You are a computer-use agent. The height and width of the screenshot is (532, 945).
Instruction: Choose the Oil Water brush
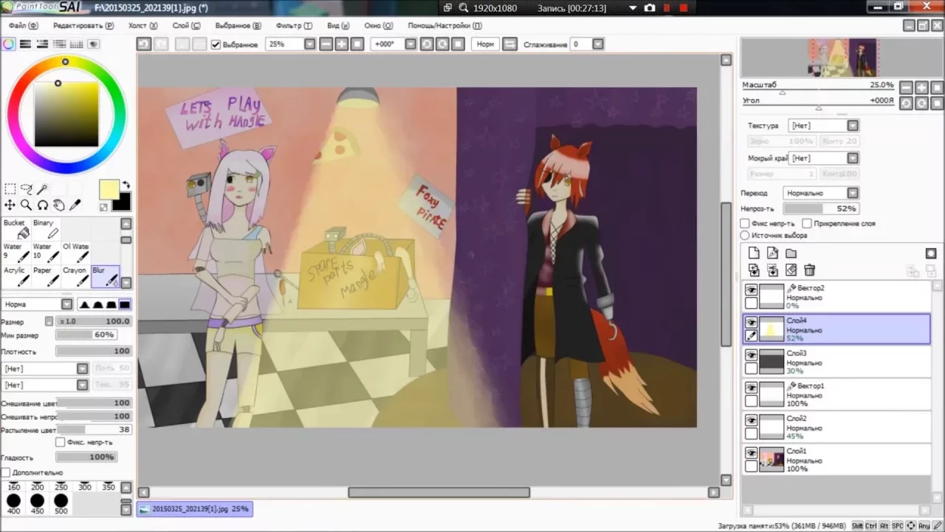[75, 253]
